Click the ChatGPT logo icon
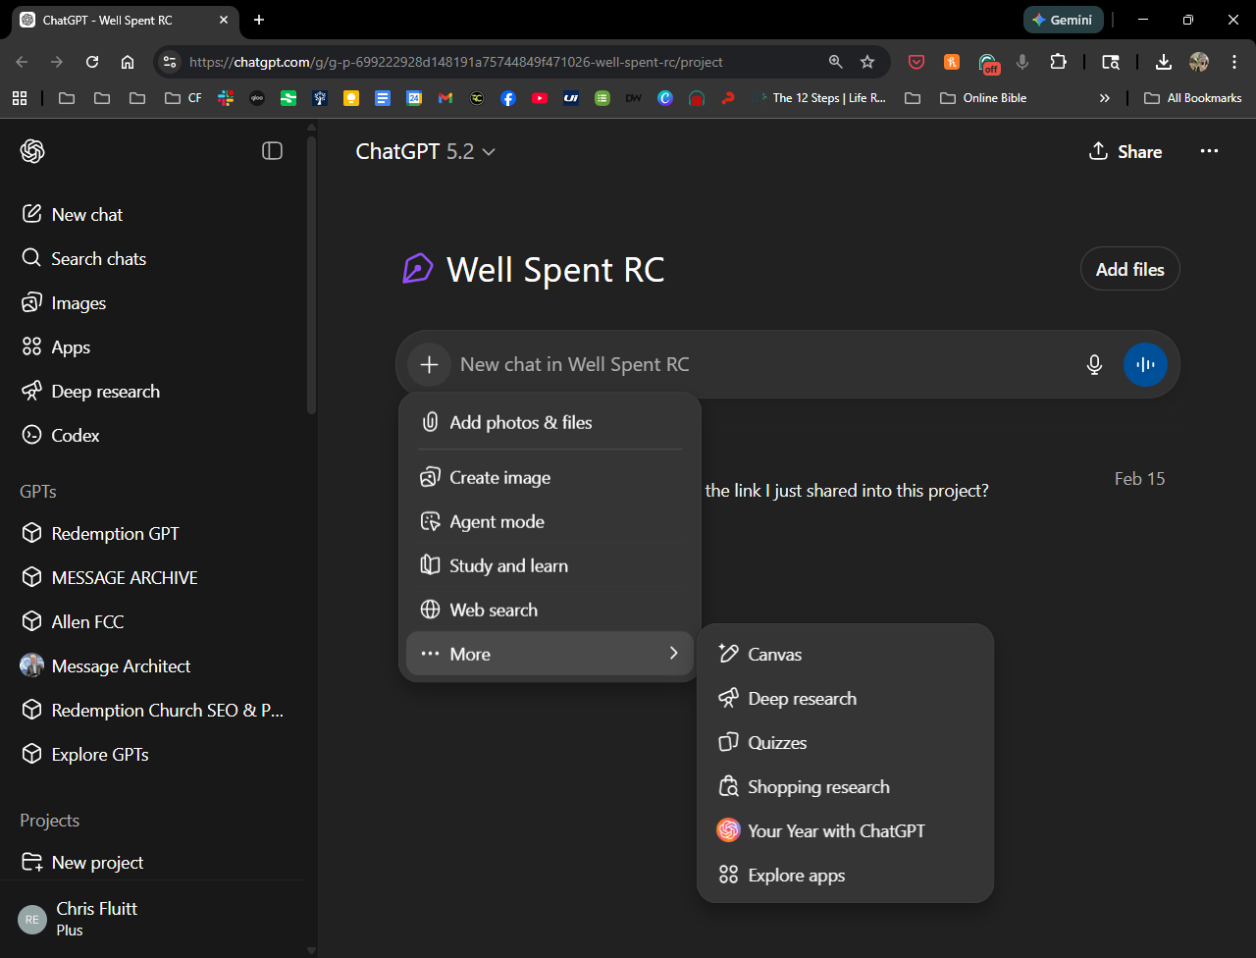The width and height of the screenshot is (1256, 958). [32, 151]
